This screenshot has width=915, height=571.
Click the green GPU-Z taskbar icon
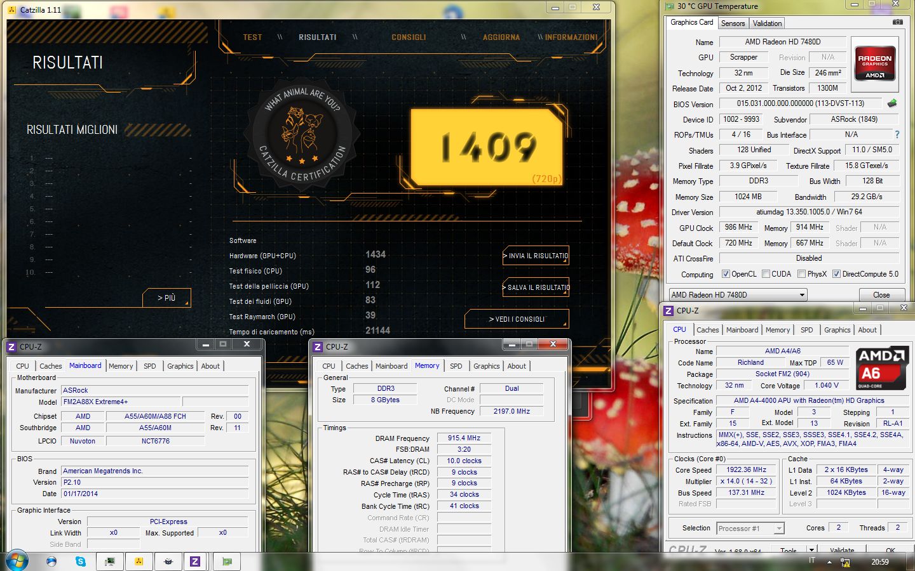[227, 561]
